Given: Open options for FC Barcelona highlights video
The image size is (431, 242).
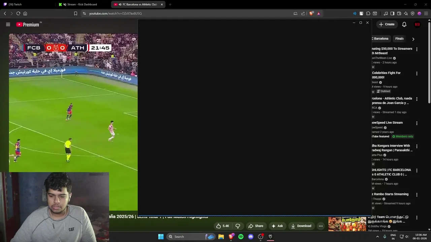Looking at the screenshot, I should pyautogui.click(x=417, y=170).
